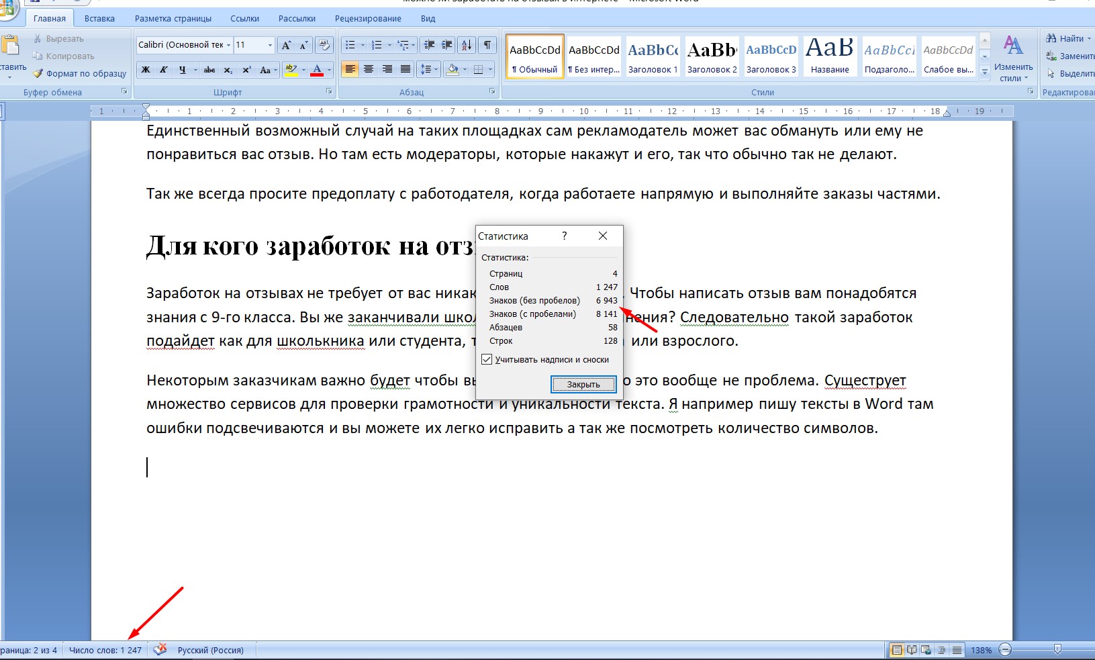This screenshot has height=660, width=1095.
Task: Click the bulleted list icon
Action: (350, 45)
